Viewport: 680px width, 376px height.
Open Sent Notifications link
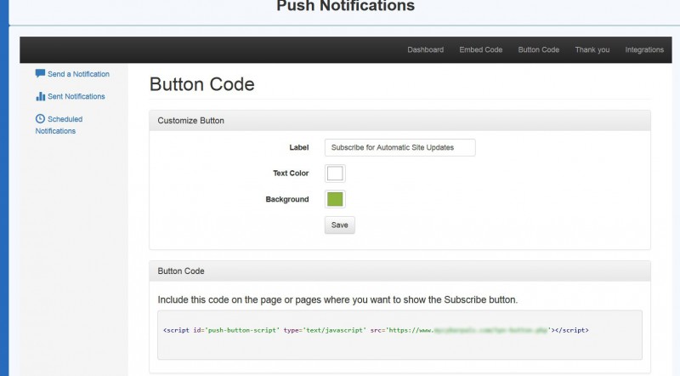76,96
